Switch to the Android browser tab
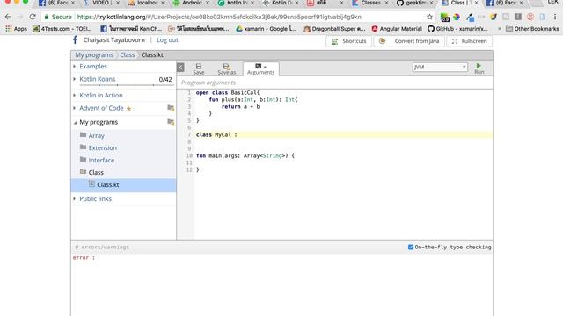563x316 pixels. pyautogui.click(x=192, y=3)
